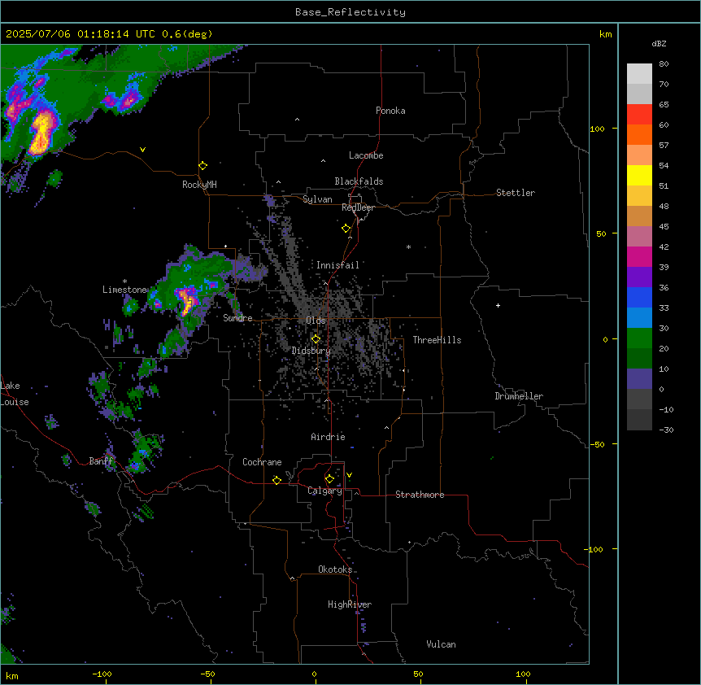Click the yellow diamond marker below Cochrane
Viewport: 701px width, 685px height.
(x=276, y=480)
